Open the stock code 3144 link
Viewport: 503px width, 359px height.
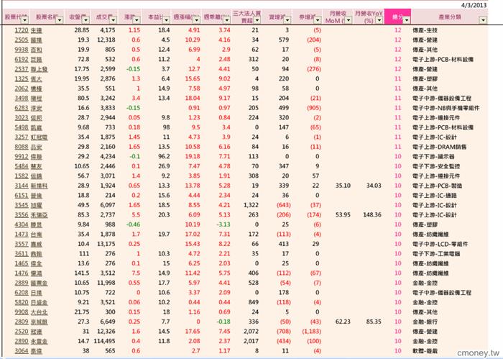click(22, 186)
